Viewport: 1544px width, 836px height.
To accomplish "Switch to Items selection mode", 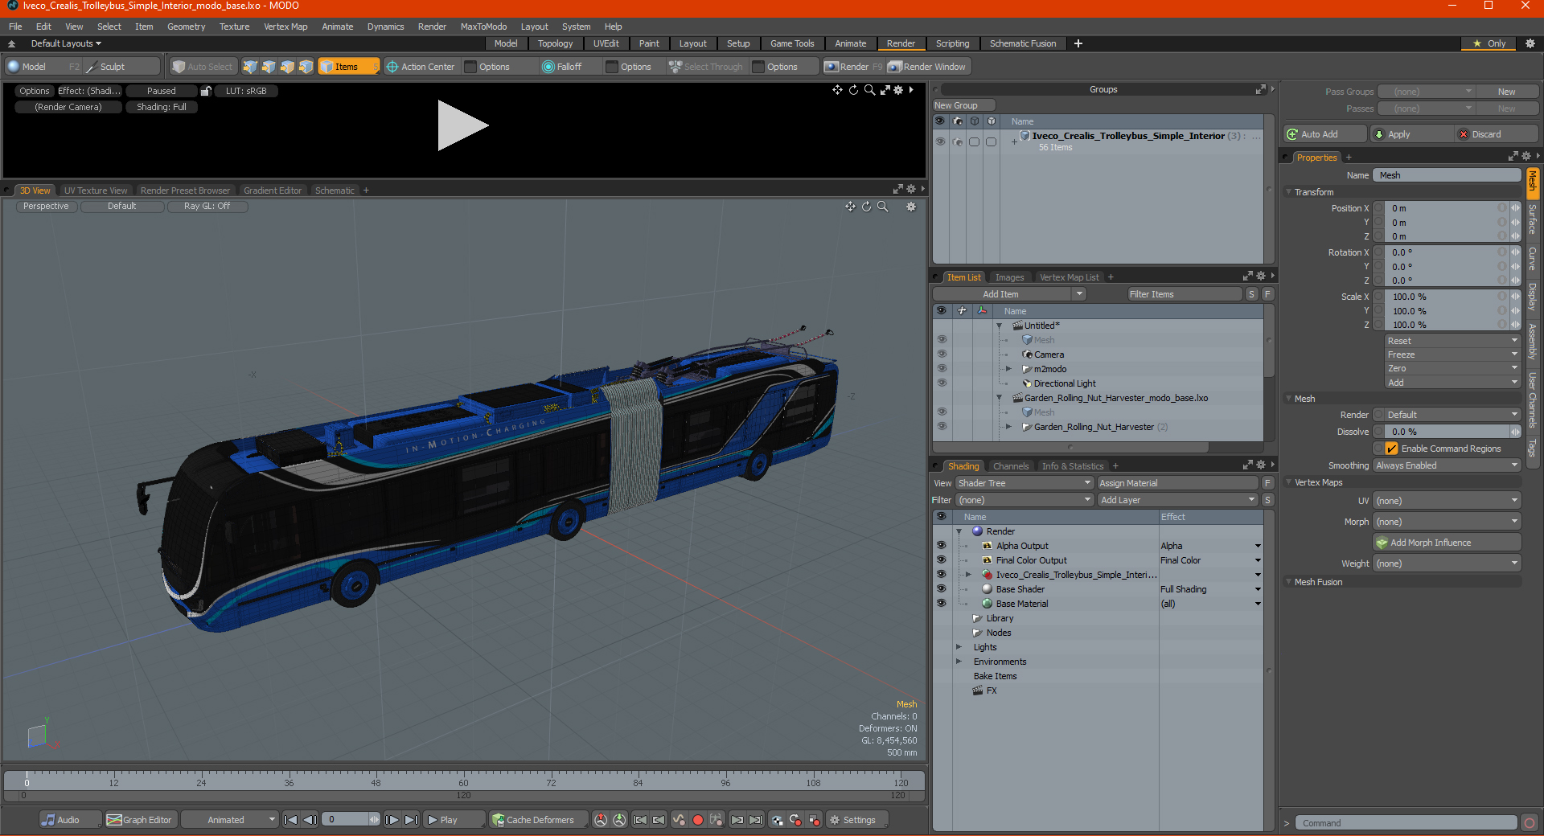I will (348, 67).
